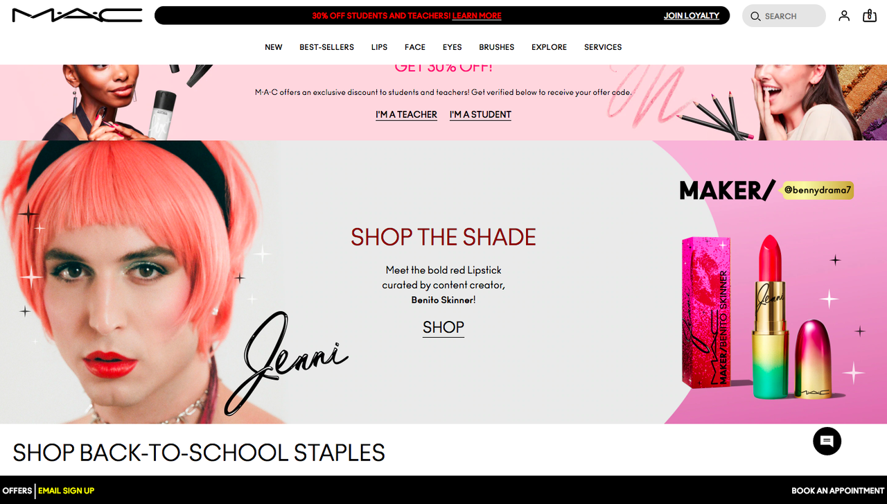Click JOIN LOYALTY link
Screen dimensions: 887x504
[692, 15]
